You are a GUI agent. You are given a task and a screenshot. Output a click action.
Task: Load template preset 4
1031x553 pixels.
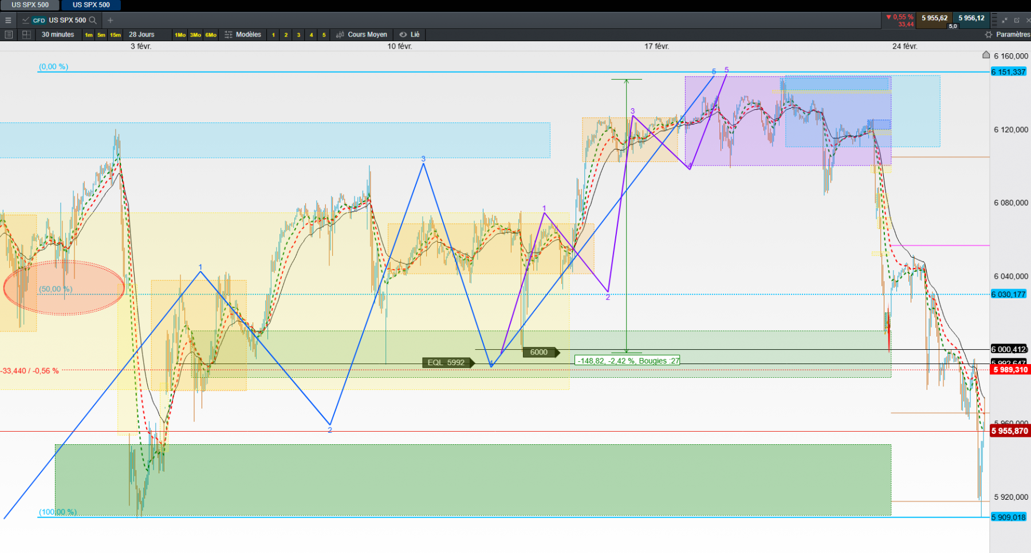coord(311,35)
